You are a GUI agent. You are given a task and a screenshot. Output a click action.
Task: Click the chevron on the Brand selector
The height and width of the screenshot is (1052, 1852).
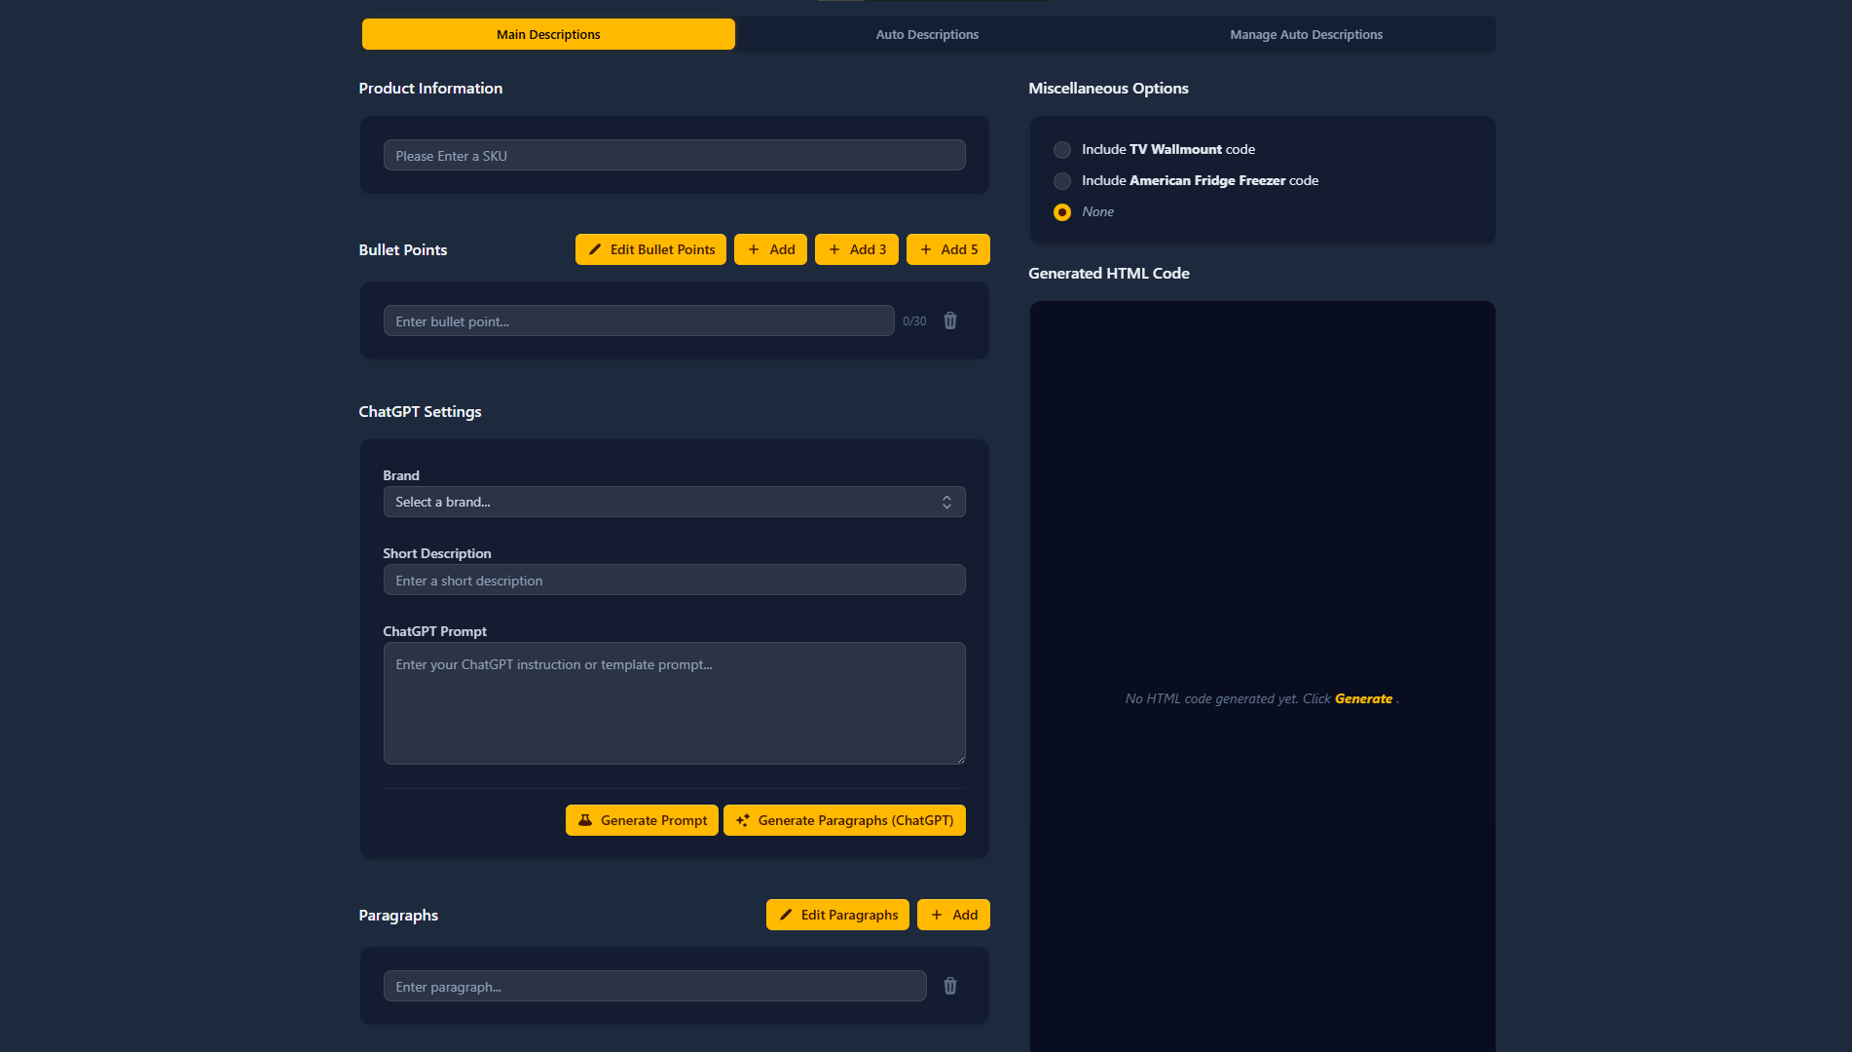click(x=945, y=502)
